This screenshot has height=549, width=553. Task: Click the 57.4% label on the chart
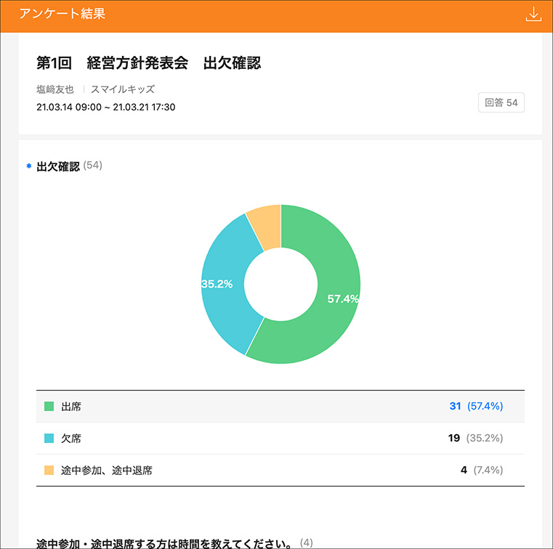pos(343,298)
